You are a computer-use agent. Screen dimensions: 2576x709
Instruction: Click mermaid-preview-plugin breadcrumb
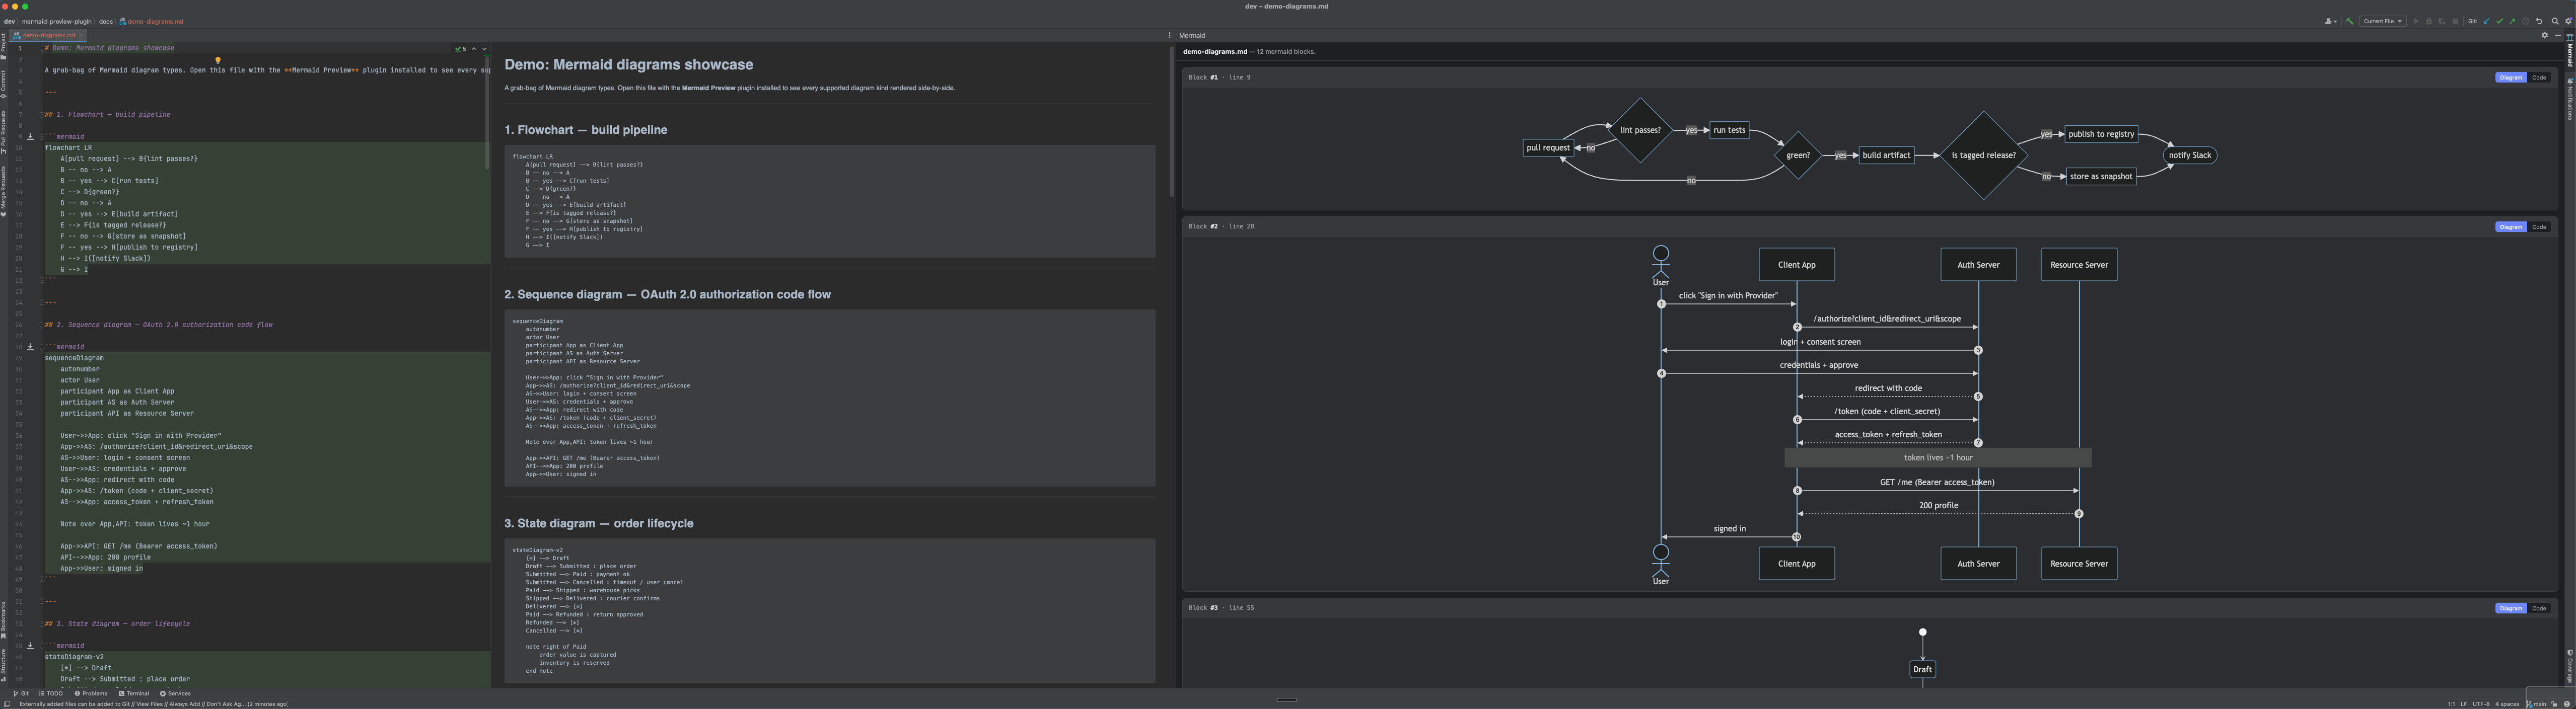57,21
